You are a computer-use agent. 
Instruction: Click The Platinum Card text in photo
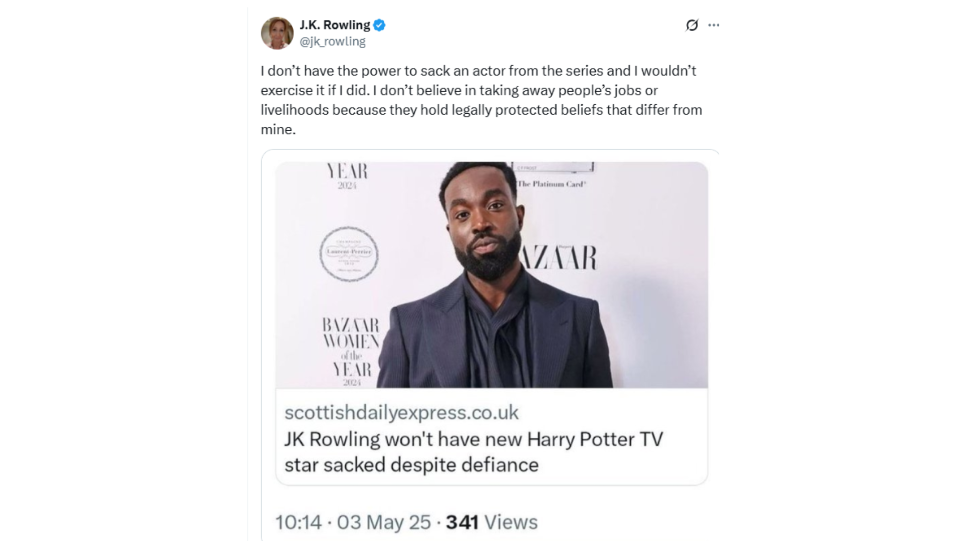point(551,184)
